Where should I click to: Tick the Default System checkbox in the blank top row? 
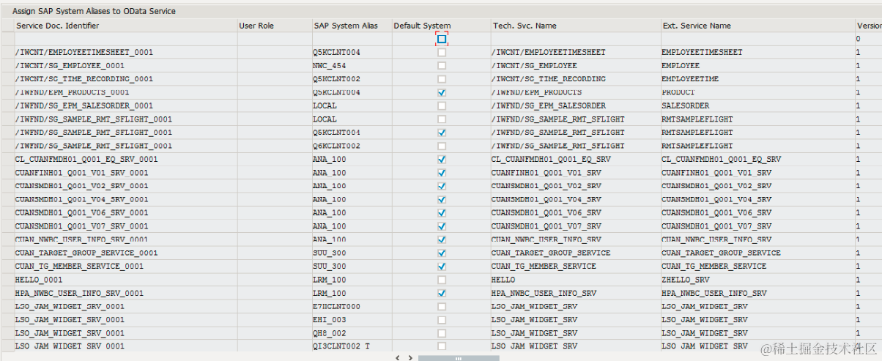tap(442, 39)
